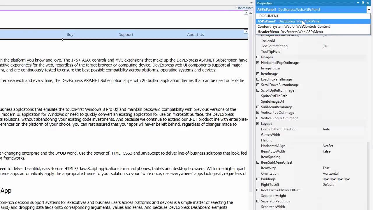Expand HorizontalPopOutImage property
Viewport: 373px width, 210px height.
[x=258, y=63]
